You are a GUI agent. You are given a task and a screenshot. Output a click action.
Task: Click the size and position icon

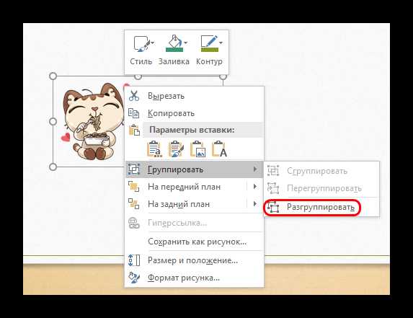pos(134,260)
